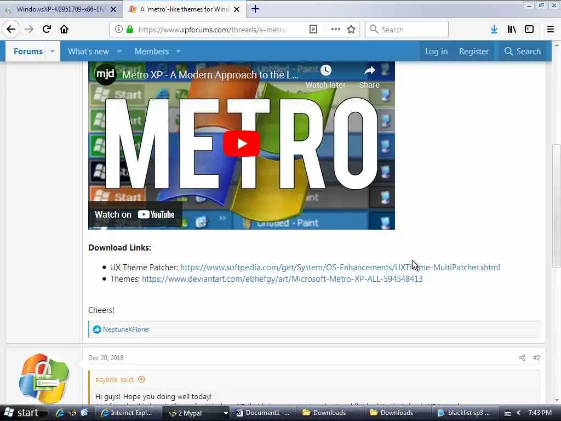The image size is (561, 421).
Task: Switch to blacklist sp3 taskbar window
Action: click(464, 413)
